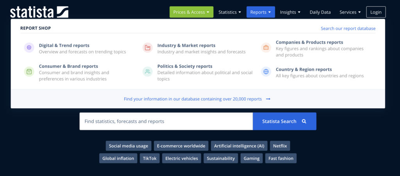This screenshot has height=176, width=400.
Task: Focus the Find statistics search field
Action: pyautogui.click(x=166, y=121)
